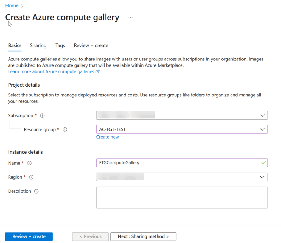Switch to the Sharing tab
The width and height of the screenshot is (281, 243).
[38, 45]
